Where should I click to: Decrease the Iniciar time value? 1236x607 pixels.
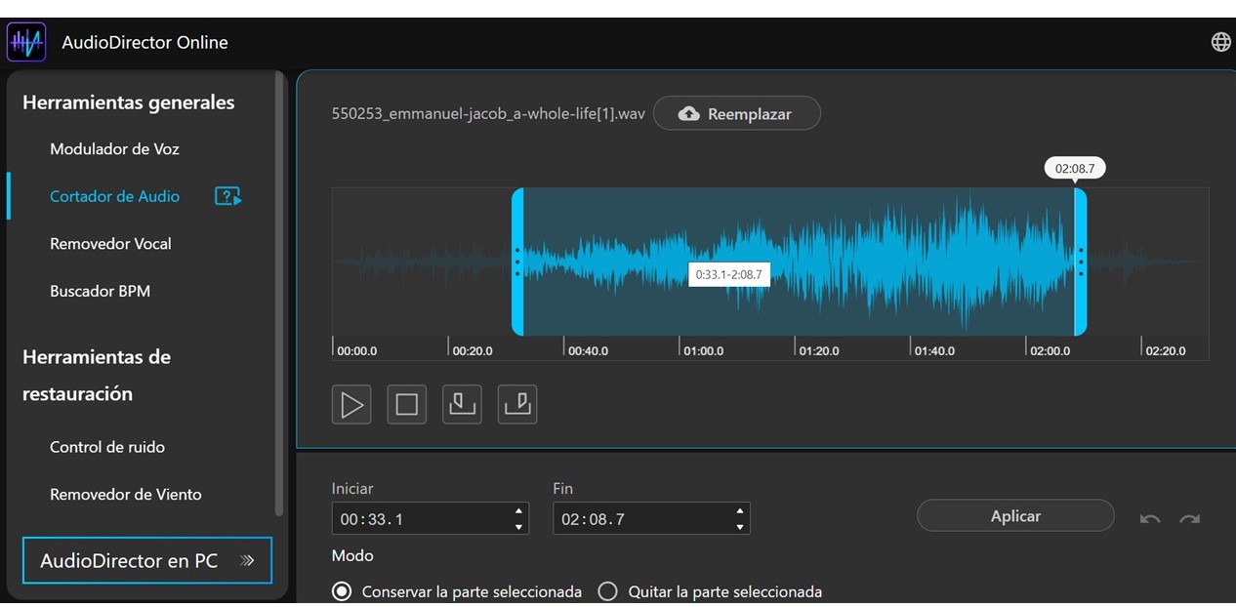[x=518, y=527]
